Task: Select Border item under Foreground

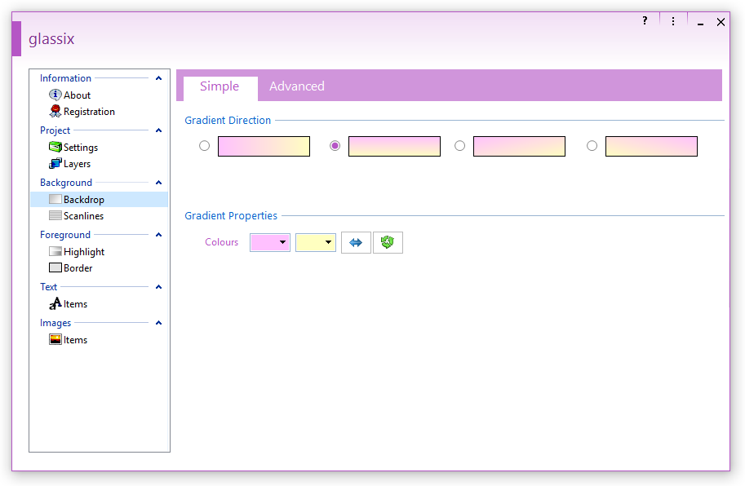Action: [78, 268]
